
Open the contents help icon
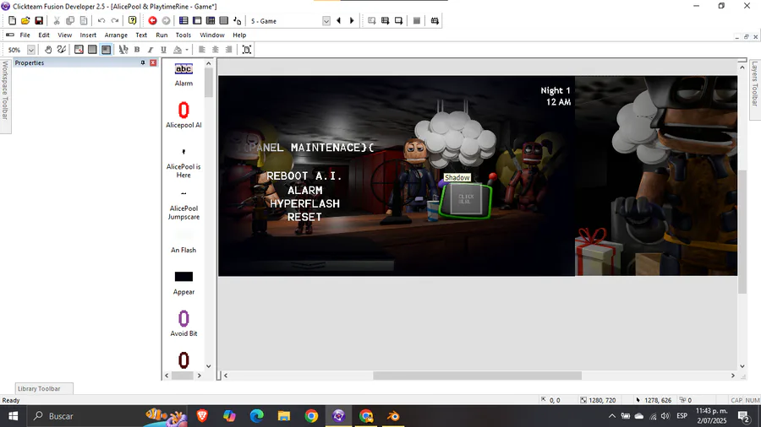pyautogui.click(x=132, y=21)
